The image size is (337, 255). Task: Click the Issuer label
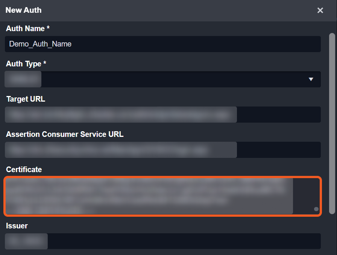[17, 226]
